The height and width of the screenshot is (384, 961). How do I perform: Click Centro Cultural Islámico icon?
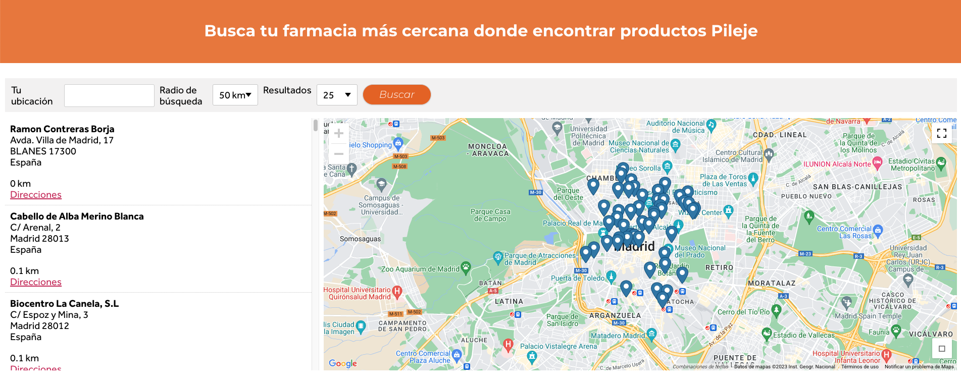click(769, 154)
